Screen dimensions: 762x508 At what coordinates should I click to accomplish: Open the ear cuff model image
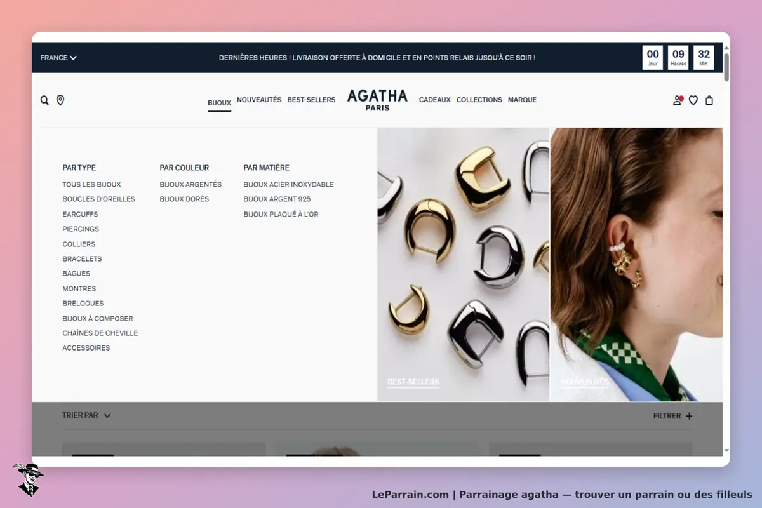coord(636,265)
